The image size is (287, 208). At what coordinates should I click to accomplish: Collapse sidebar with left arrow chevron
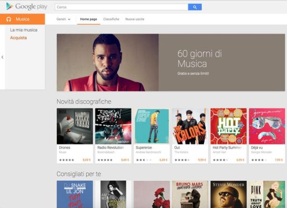click(x=2, y=57)
